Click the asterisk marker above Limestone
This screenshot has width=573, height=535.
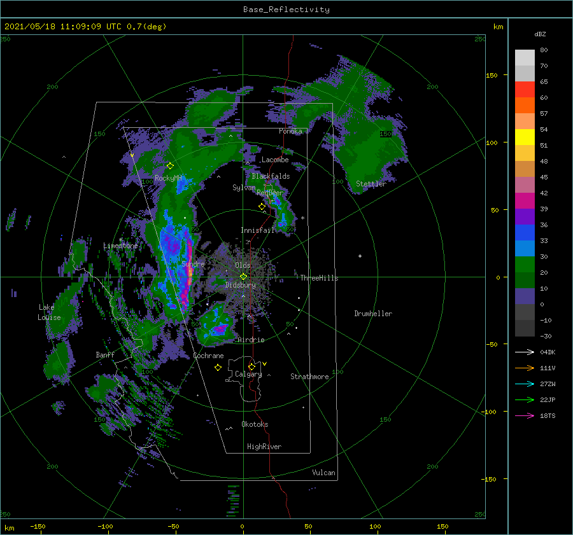120,240
